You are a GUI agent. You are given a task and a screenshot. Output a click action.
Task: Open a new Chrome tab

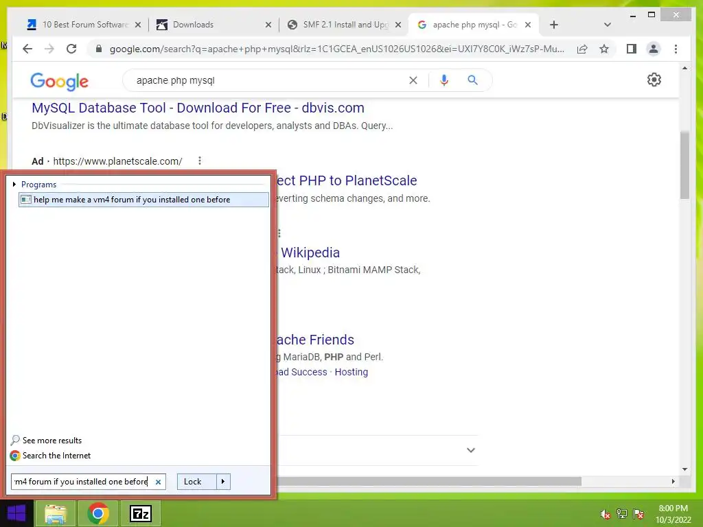pos(554,25)
